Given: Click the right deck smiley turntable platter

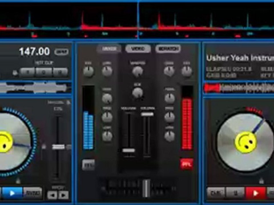Looking at the screenshot, I should coord(245,142).
